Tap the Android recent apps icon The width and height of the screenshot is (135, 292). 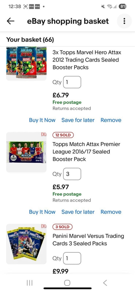pos(29,283)
